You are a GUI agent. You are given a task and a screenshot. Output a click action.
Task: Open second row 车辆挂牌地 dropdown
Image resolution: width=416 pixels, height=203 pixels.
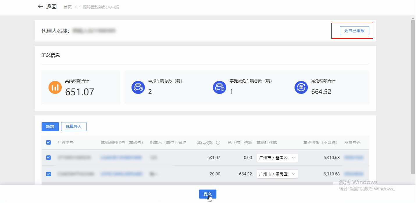[x=277, y=174]
